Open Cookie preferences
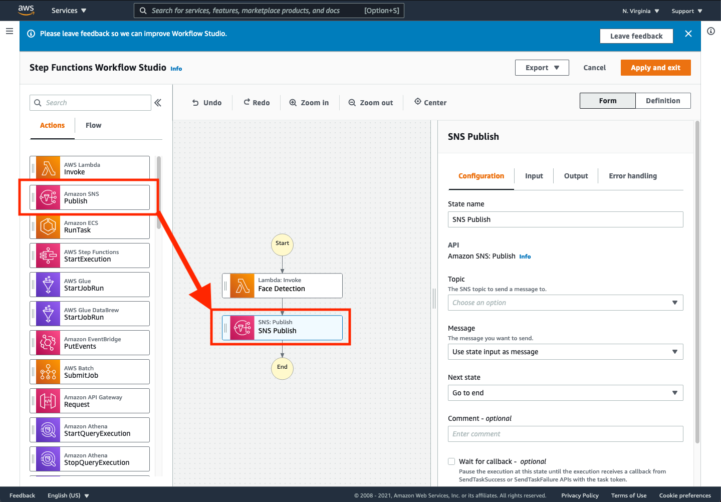Screen dimensions: 721x502 (x=685, y=495)
